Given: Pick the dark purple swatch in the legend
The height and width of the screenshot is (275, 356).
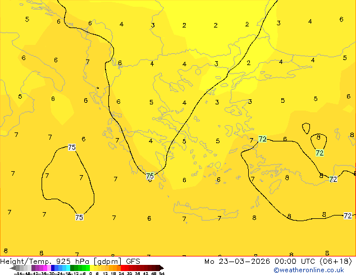Looking at the screenshot, I should pyautogui.click(x=33, y=268).
